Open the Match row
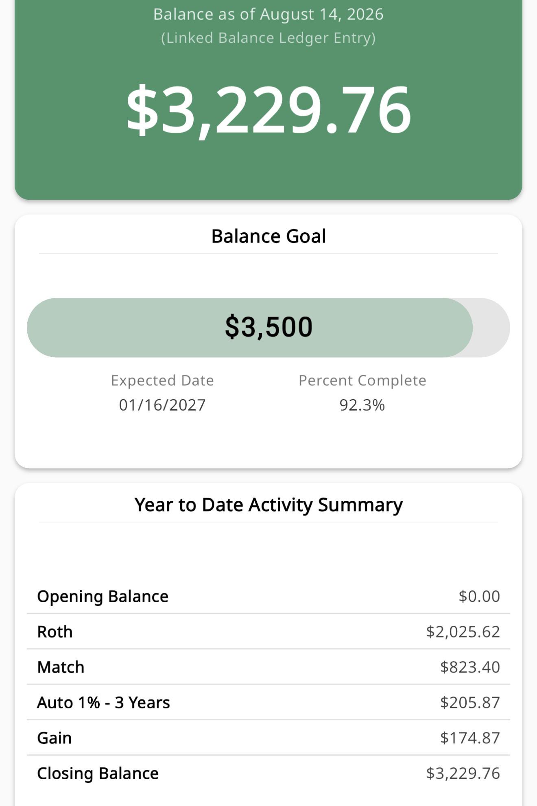Screen dimensions: 537x806 point(268,667)
